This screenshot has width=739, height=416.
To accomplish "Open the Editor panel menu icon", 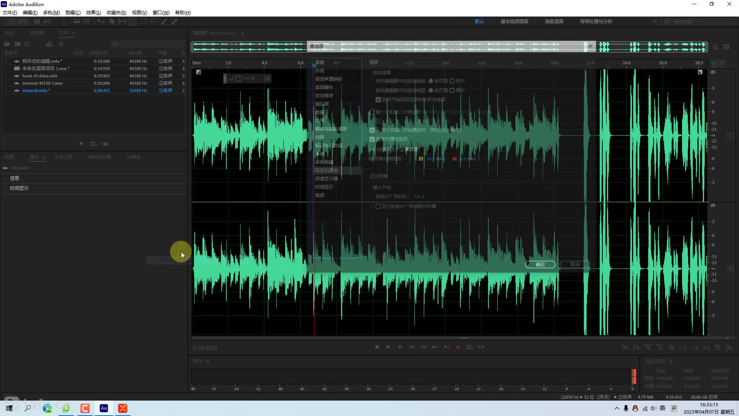I will click(x=242, y=33).
